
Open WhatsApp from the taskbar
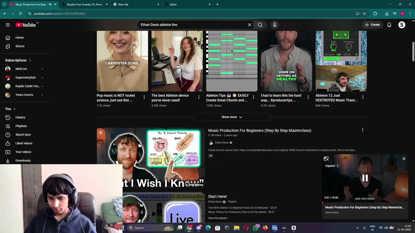click(256, 228)
